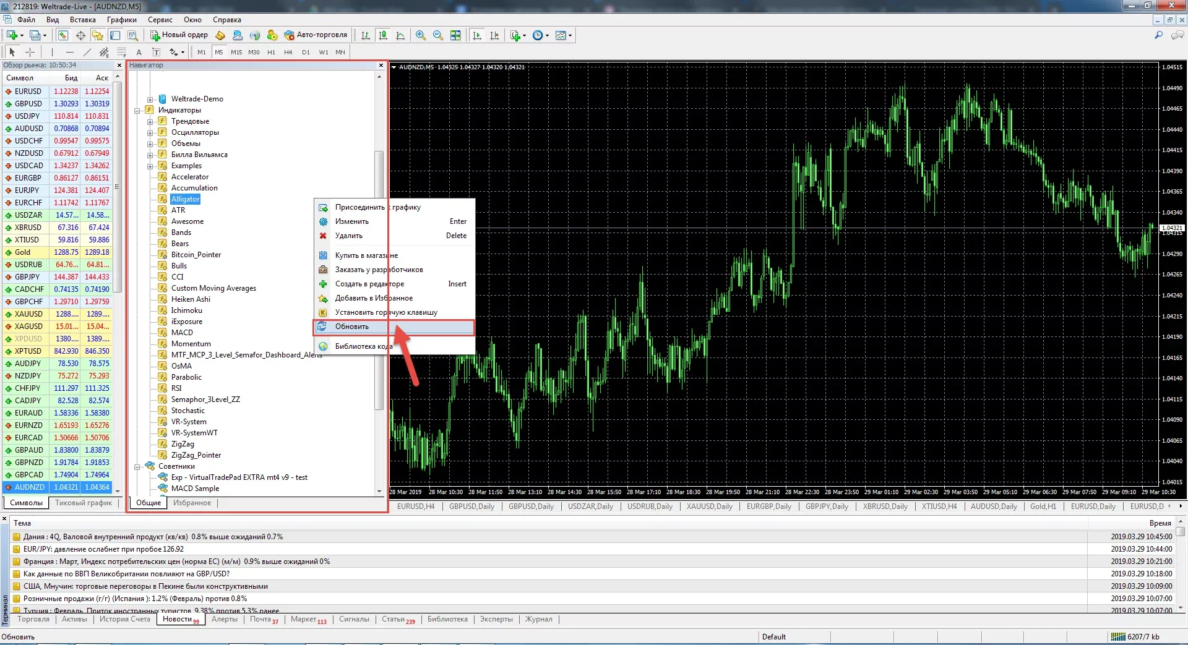Select the text label T tool
The image size is (1188, 645).
click(x=156, y=52)
